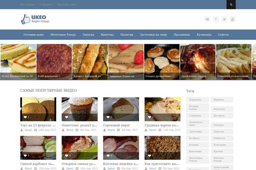Open О проекте top link

point(46,5)
